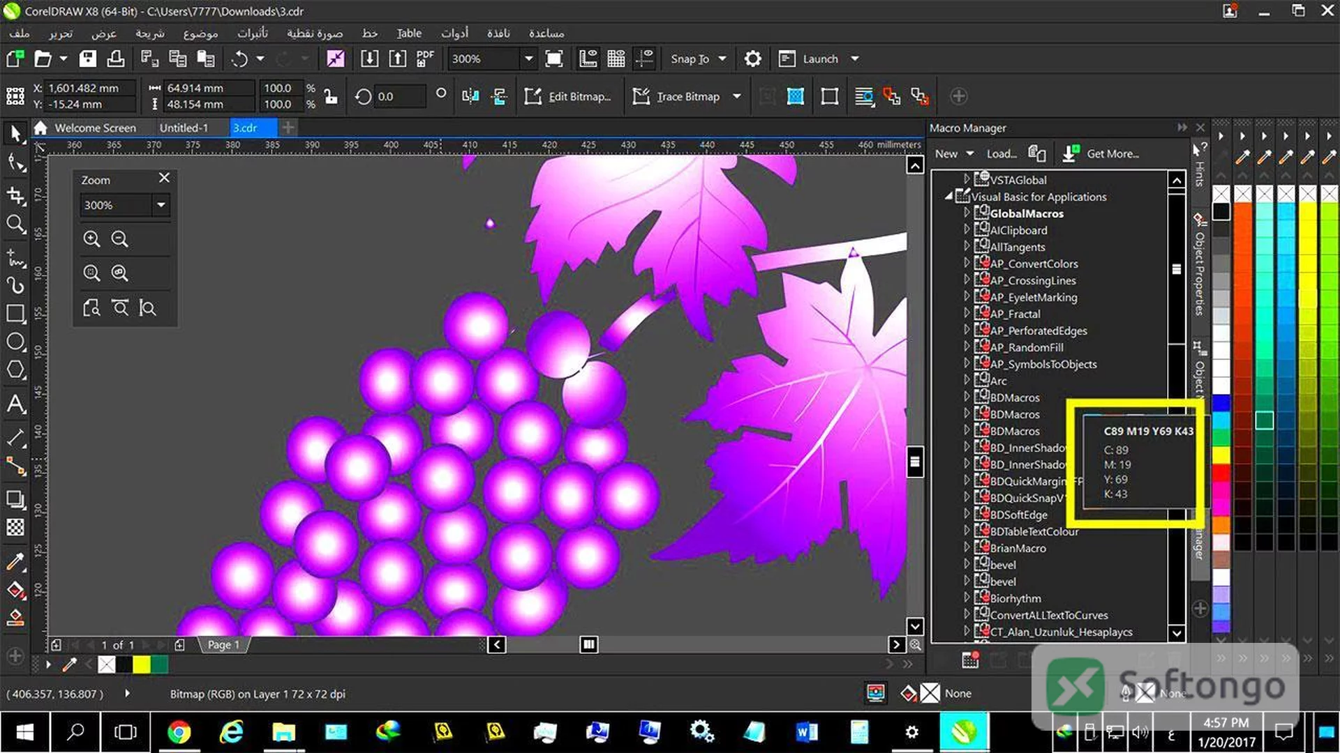Image resolution: width=1340 pixels, height=753 pixels.
Task: Collapse Visual Basic for Applications node
Action: click(948, 197)
